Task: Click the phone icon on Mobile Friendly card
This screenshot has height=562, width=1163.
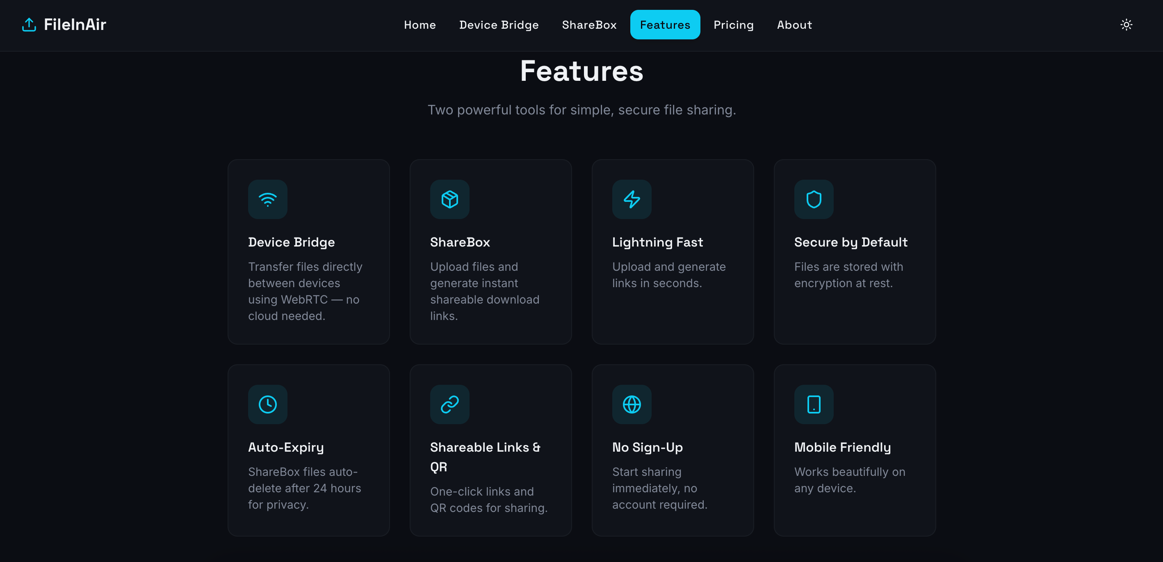Action: 814,404
